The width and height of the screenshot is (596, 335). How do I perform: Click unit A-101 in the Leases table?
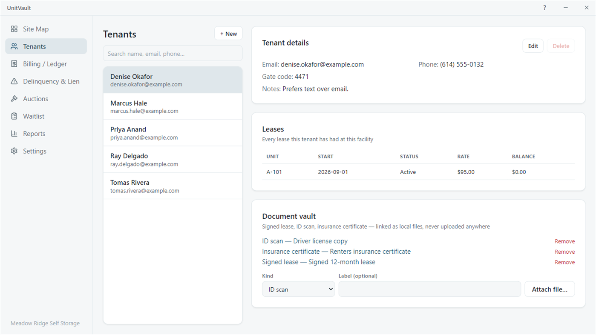tap(274, 172)
